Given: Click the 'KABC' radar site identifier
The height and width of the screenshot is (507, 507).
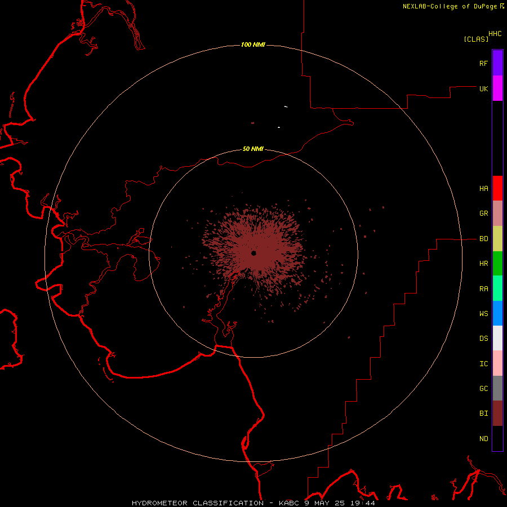Looking at the screenshot, I should (289, 503).
